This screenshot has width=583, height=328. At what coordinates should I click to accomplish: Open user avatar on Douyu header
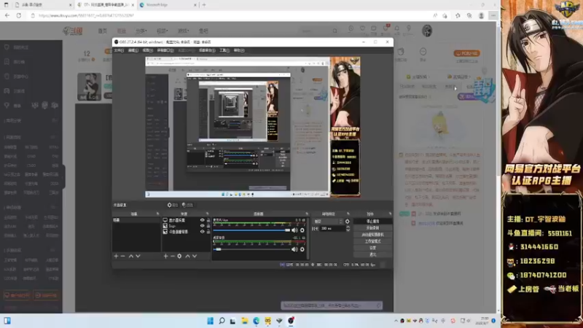point(427,31)
